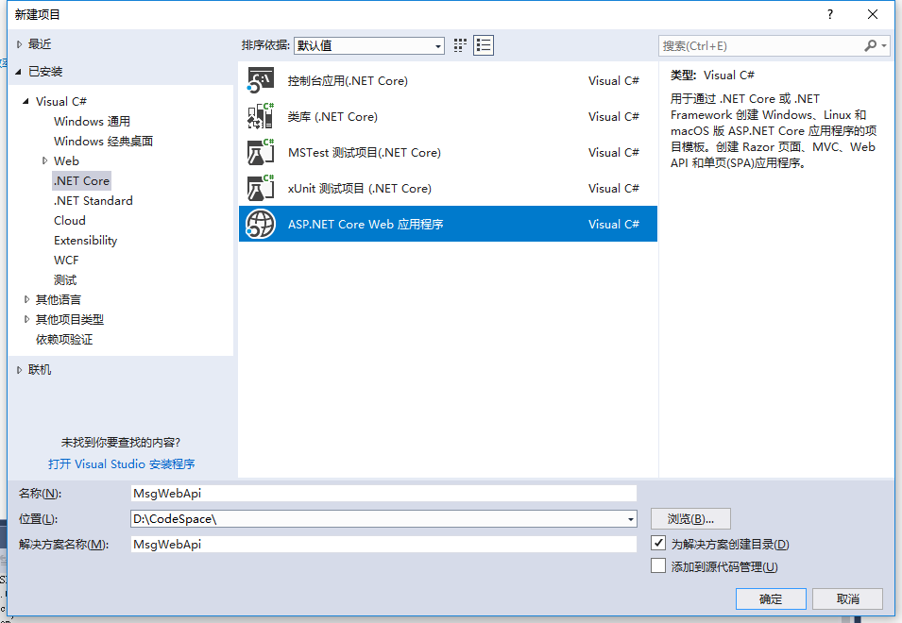The width and height of the screenshot is (902, 623).
Task: Select the MSTest test project template icon
Action: pos(260,152)
